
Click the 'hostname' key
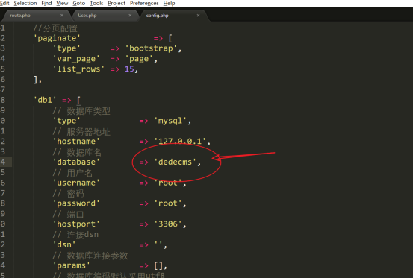click(76, 142)
